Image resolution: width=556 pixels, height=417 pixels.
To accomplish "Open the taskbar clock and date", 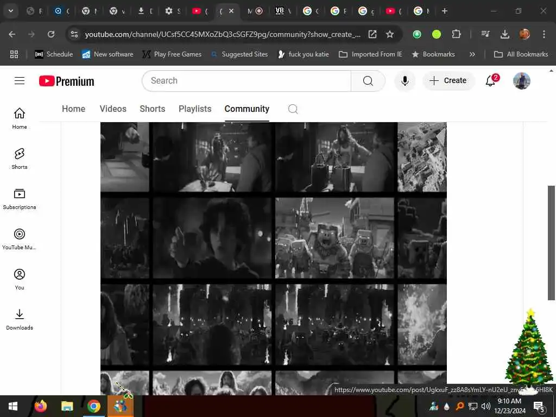I will click(x=509, y=406).
